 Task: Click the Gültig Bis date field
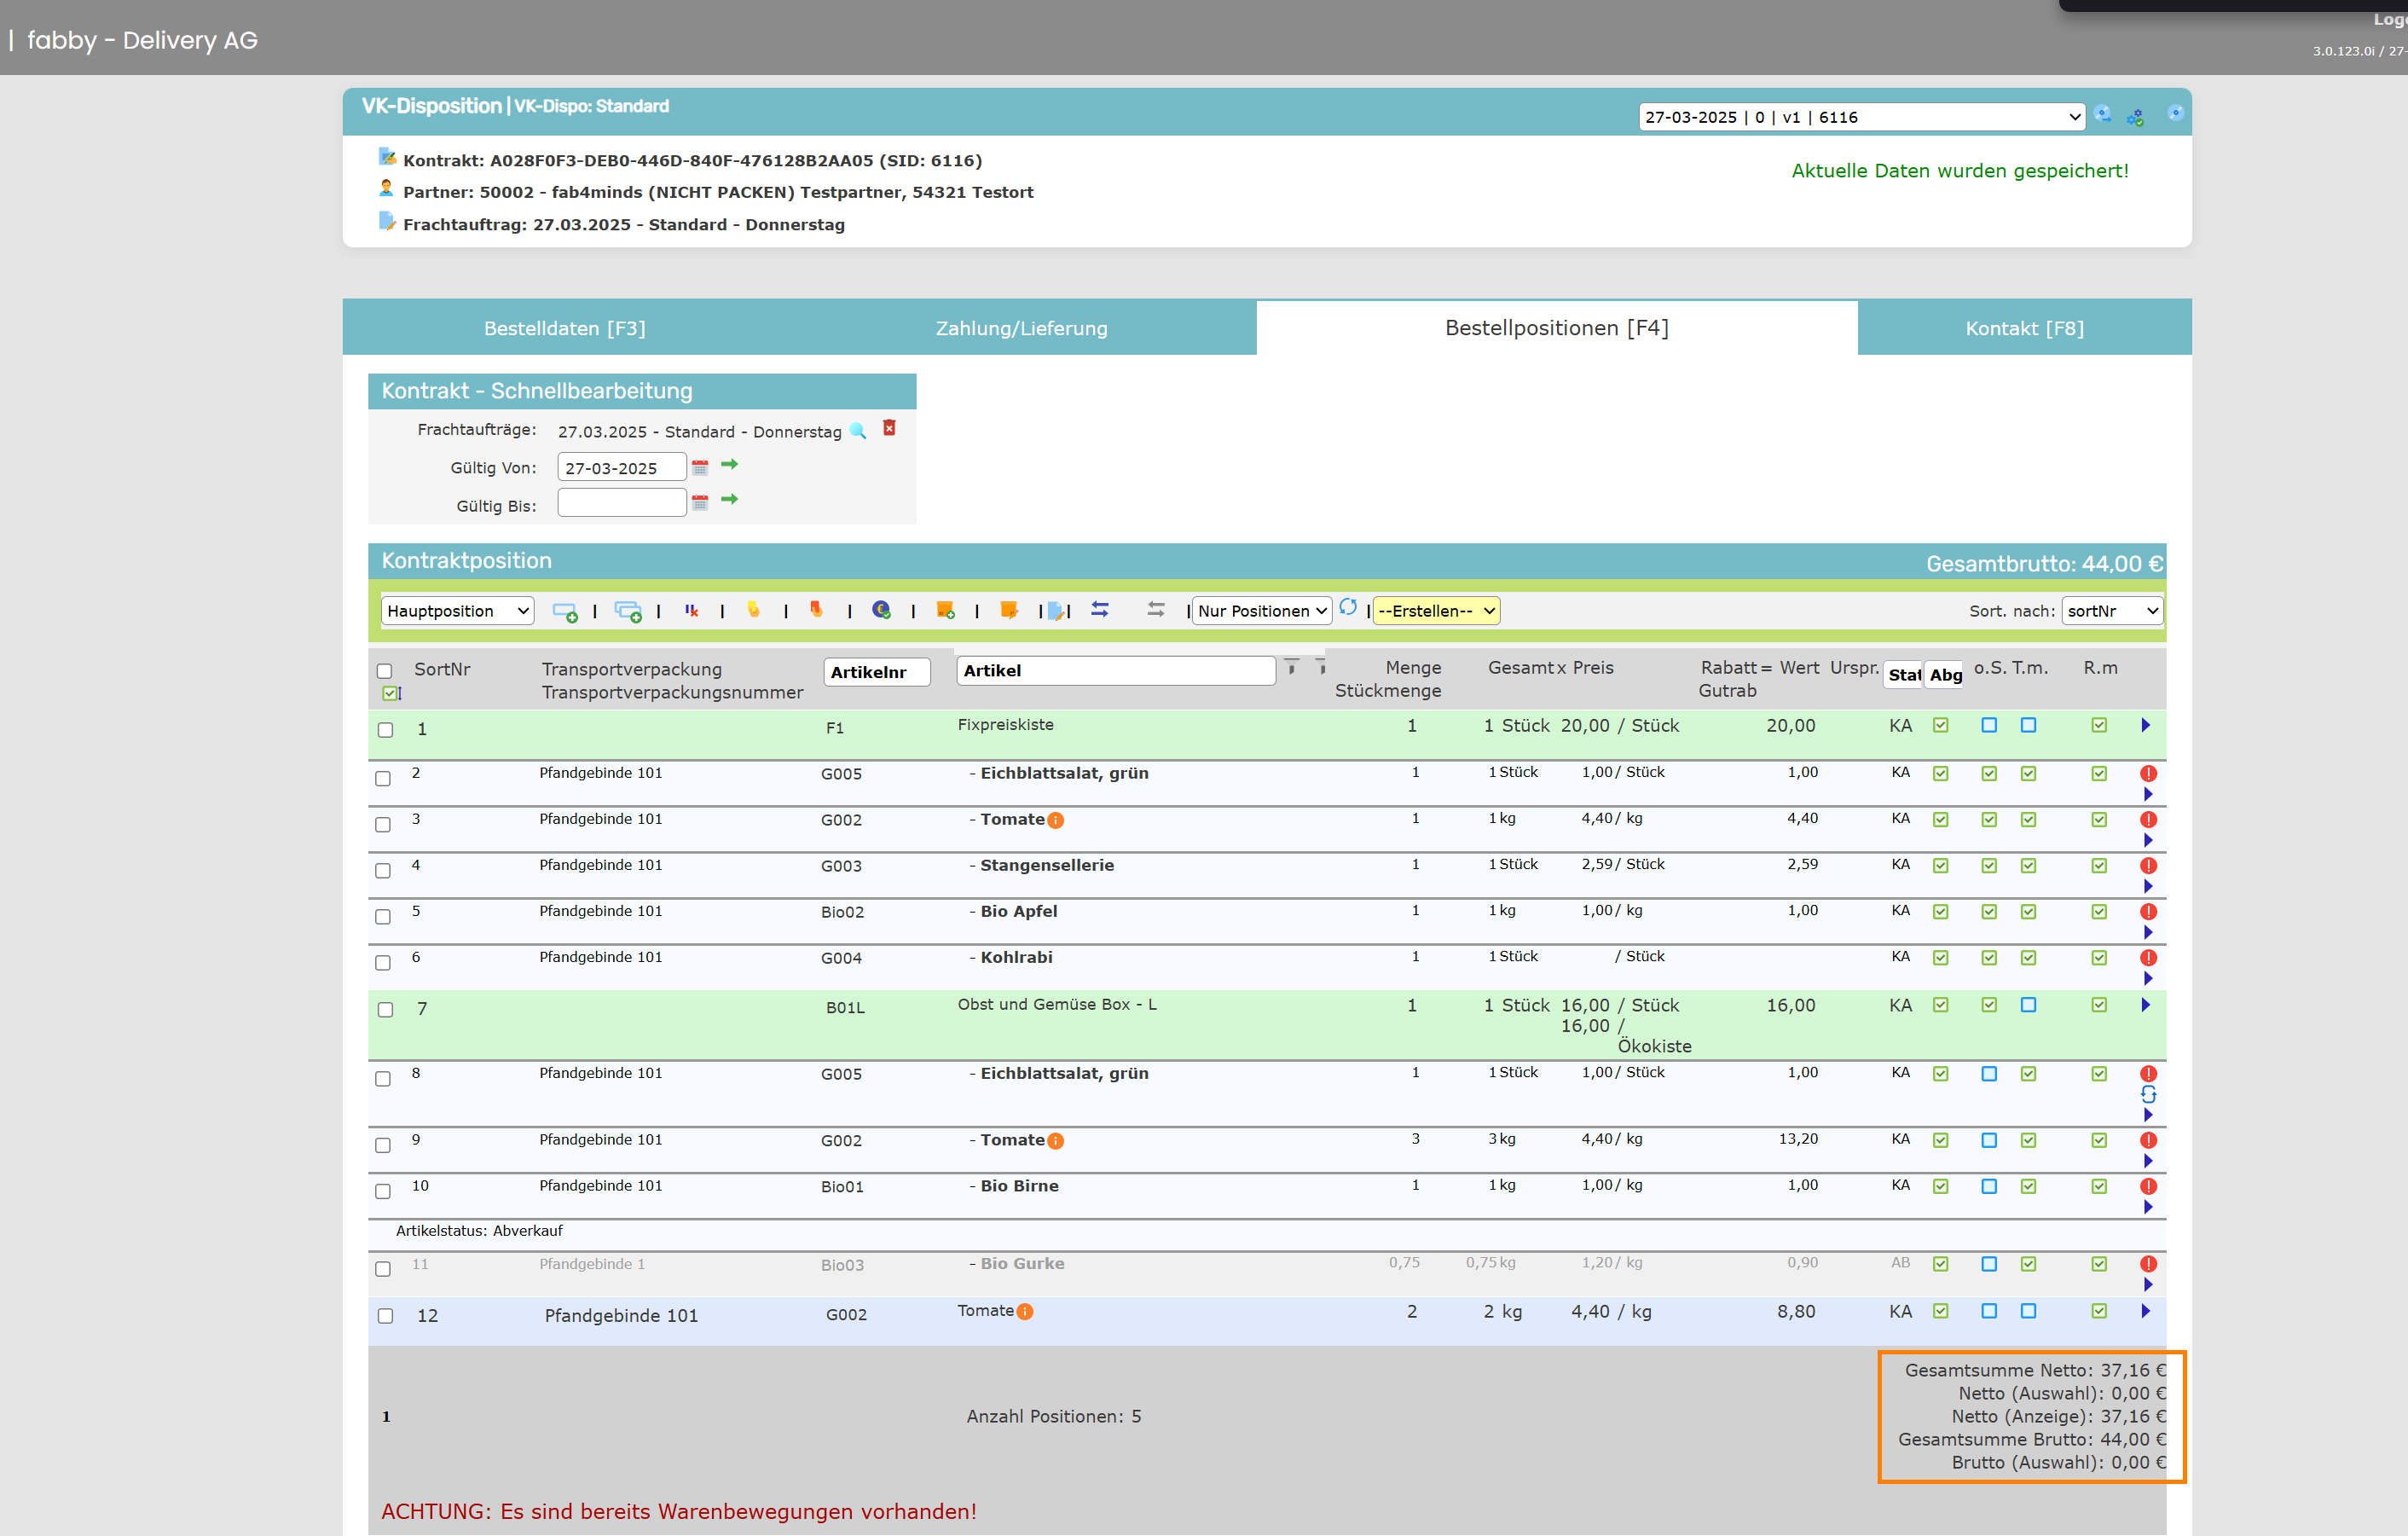(621, 503)
